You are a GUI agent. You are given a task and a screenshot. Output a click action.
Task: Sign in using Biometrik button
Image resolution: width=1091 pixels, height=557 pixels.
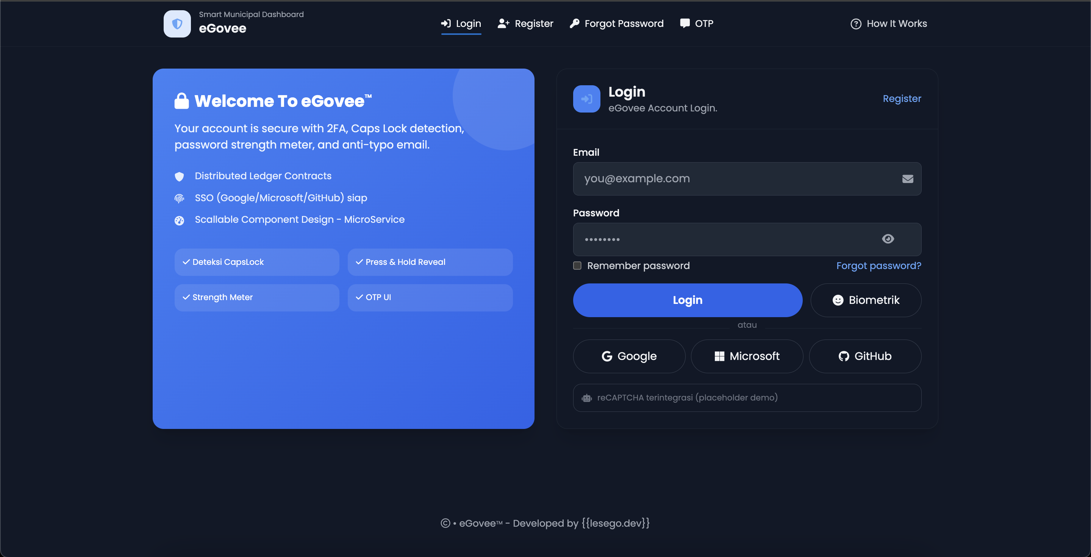865,300
